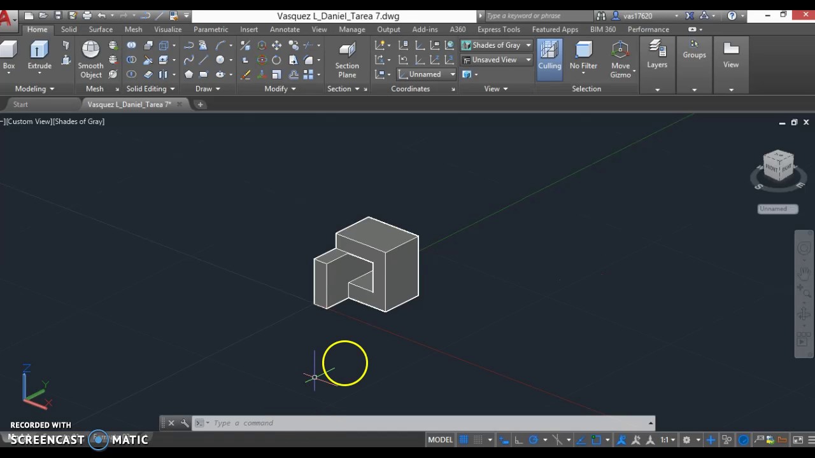The image size is (815, 458).
Task: Toggle Hardware Acceleration icon in status bar
Action: 743,440
